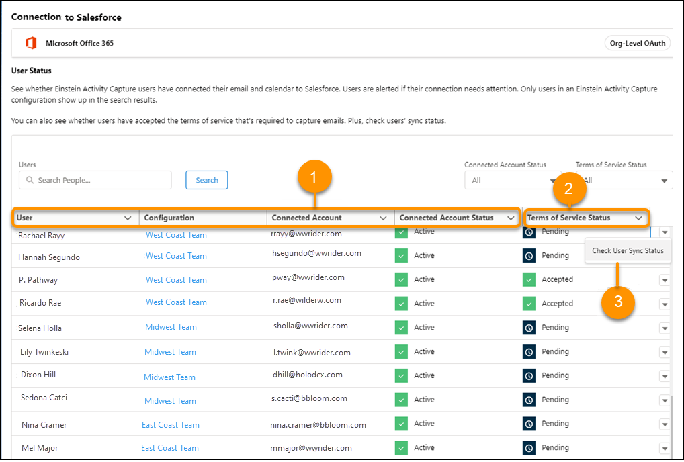
Task: Click Rachael Rayy's green Active status icon
Action: (401, 231)
